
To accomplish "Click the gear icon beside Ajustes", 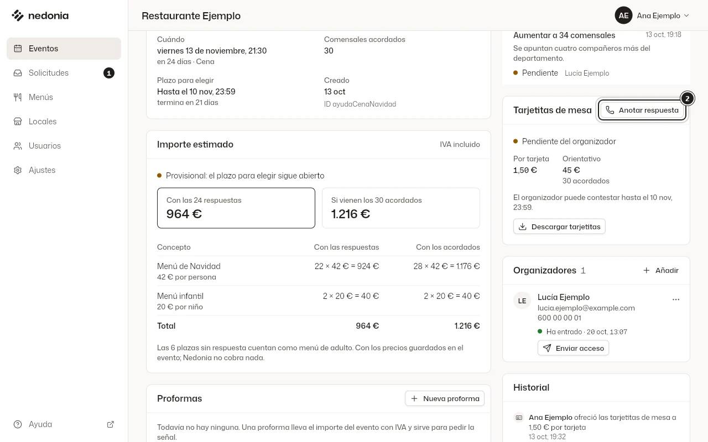I will (x=18, y=170).
